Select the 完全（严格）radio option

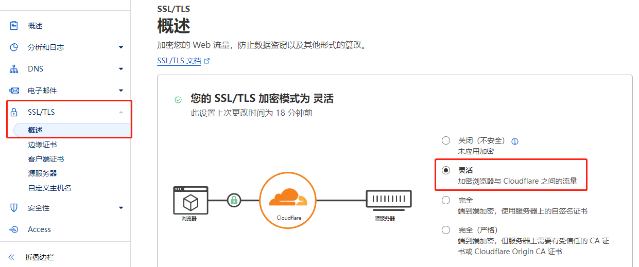[445, 230]
